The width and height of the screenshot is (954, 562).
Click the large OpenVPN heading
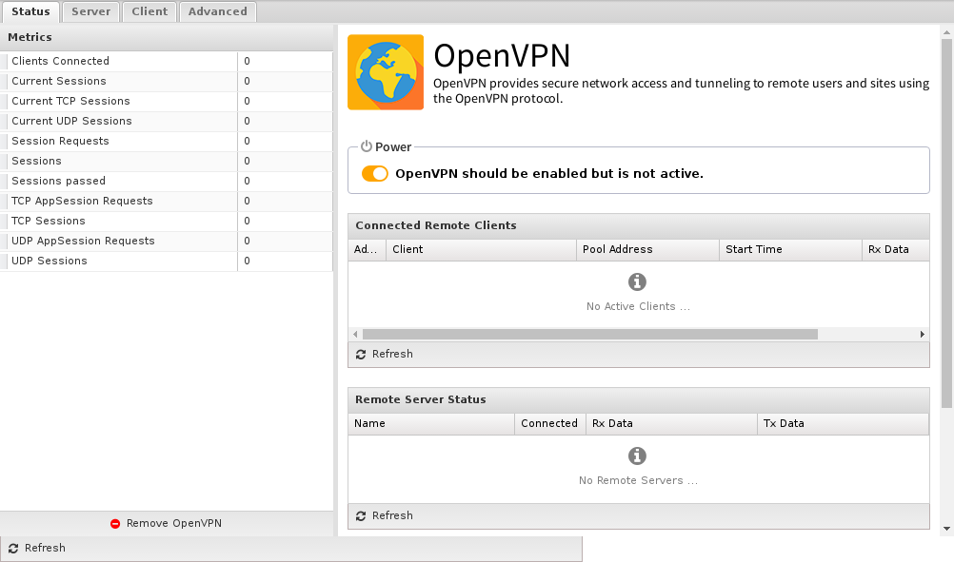pyautogui.click(x=502, y=56)
